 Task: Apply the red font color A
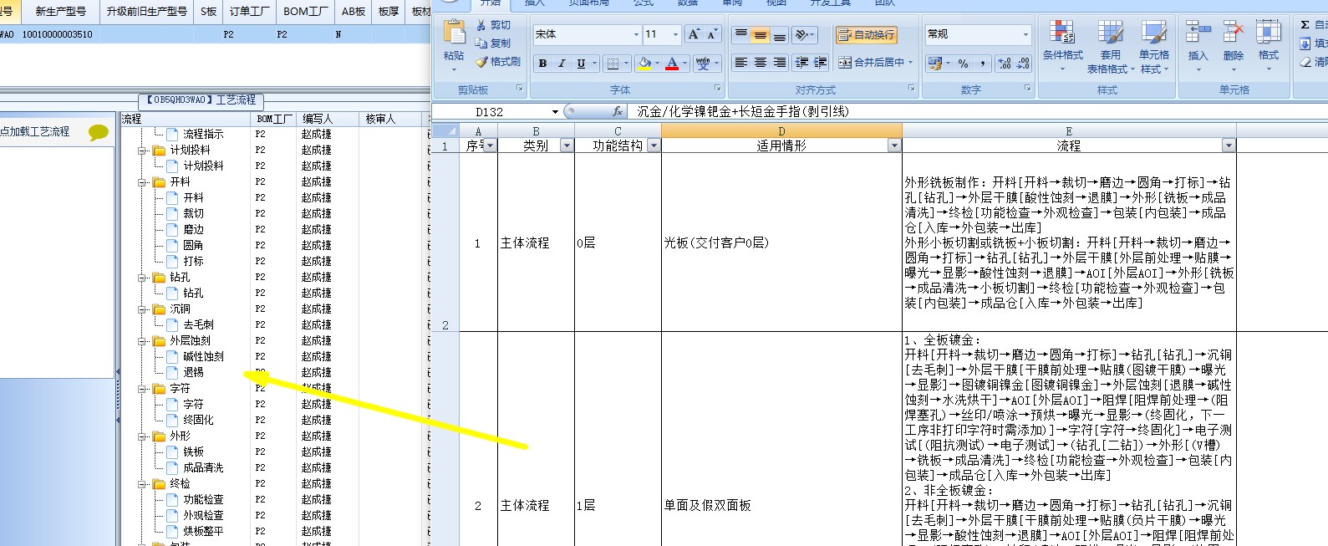pos(672,64)
